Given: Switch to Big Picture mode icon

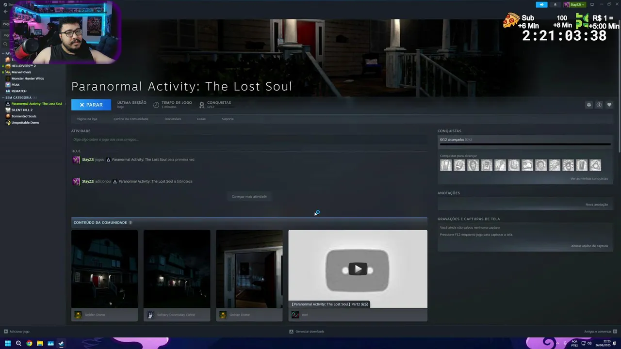Looking at the screenshot, I should point(592,4).
